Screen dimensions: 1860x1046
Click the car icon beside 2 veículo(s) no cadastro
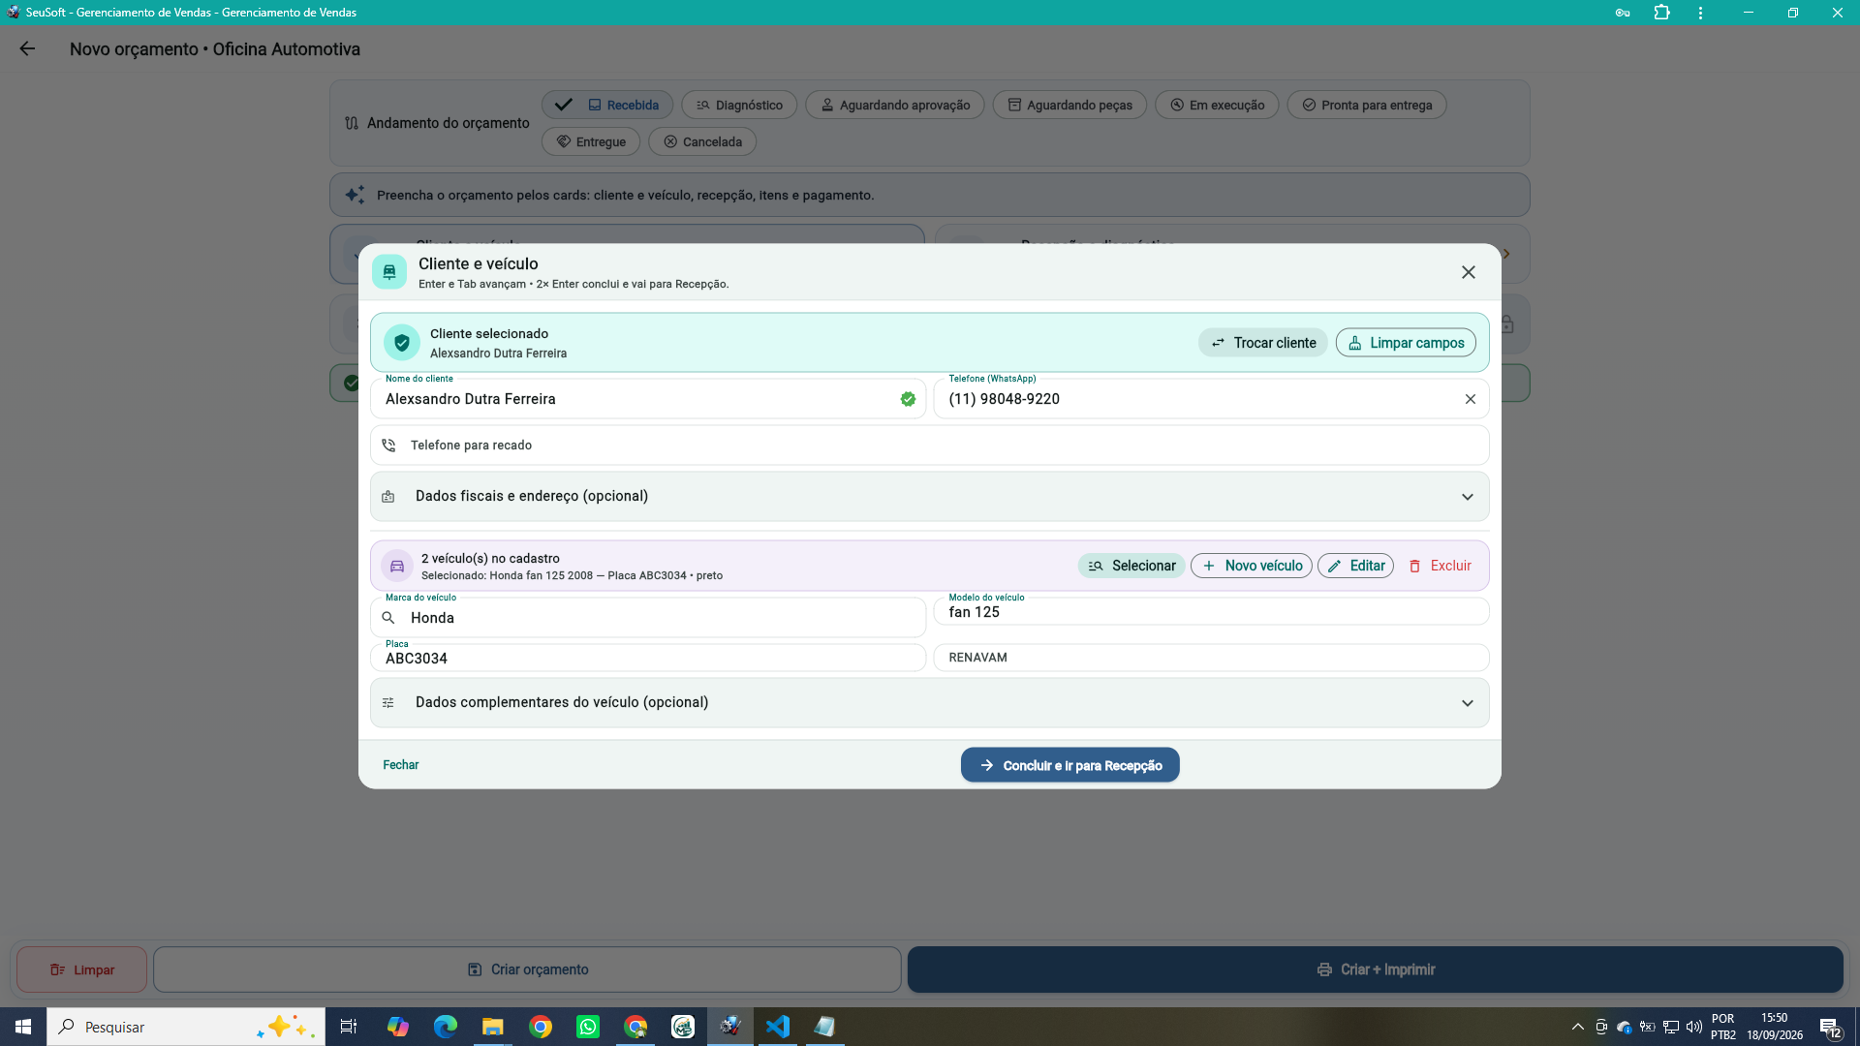point(397,567)
